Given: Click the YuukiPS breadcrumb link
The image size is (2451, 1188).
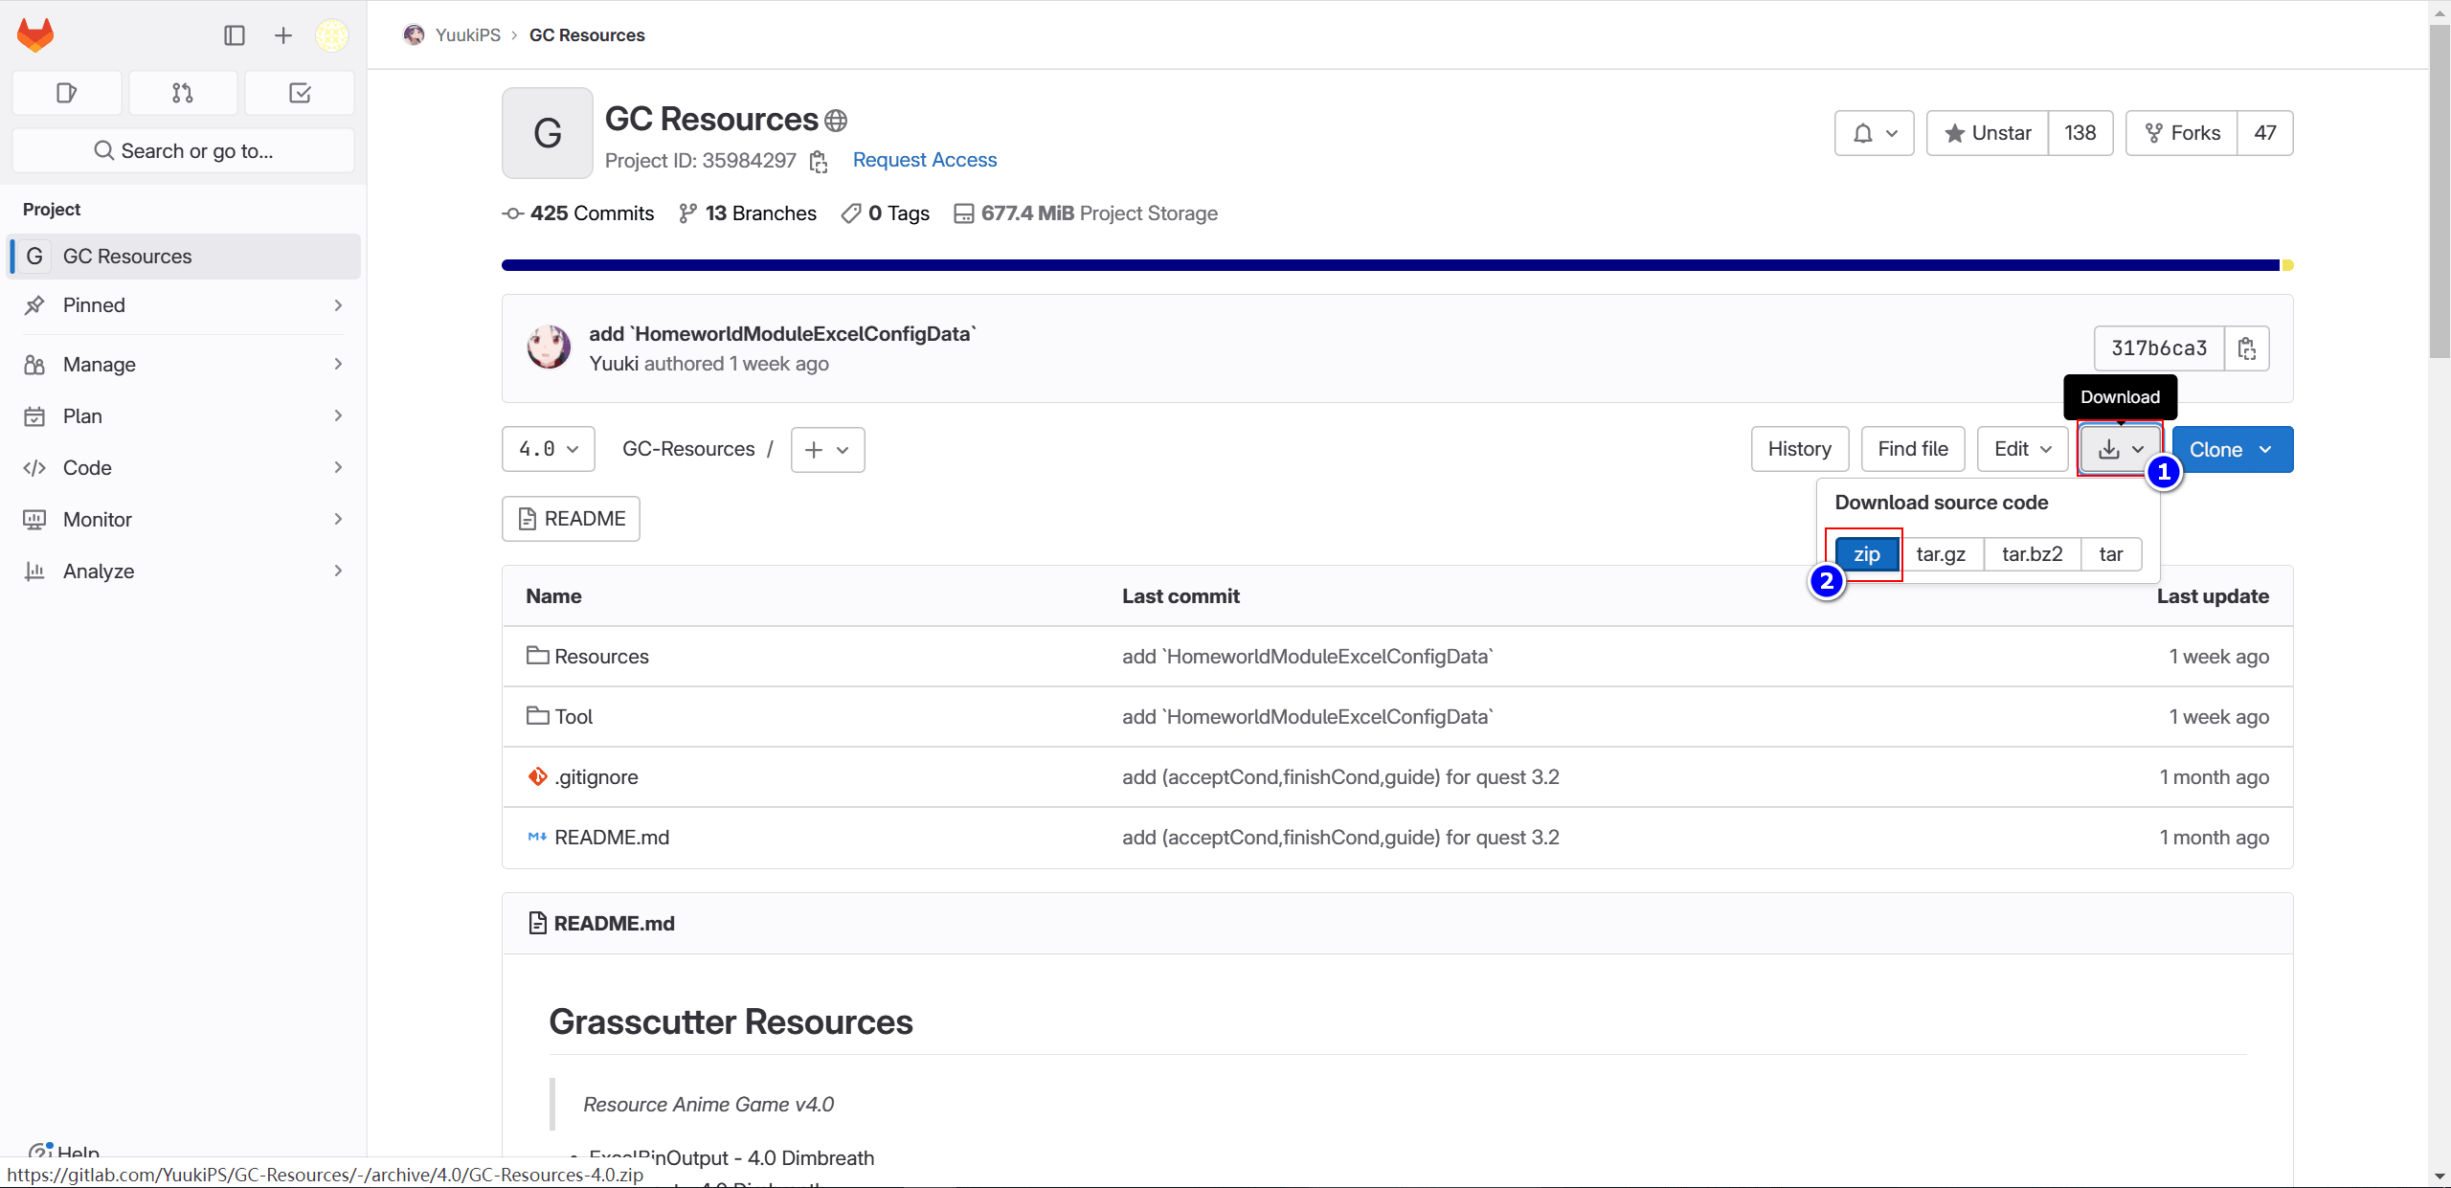Looking at the screenshot, I should click(467, 35).
